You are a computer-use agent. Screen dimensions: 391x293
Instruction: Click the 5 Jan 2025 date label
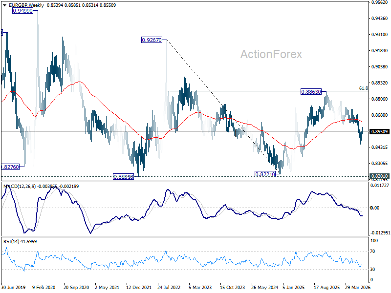click(294, 287)
